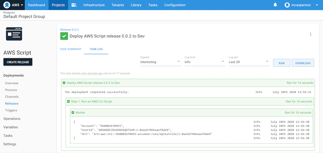Open Infrastructure in the top menu
The width and height of the screenshot is (323, 153).
[94, 5]
